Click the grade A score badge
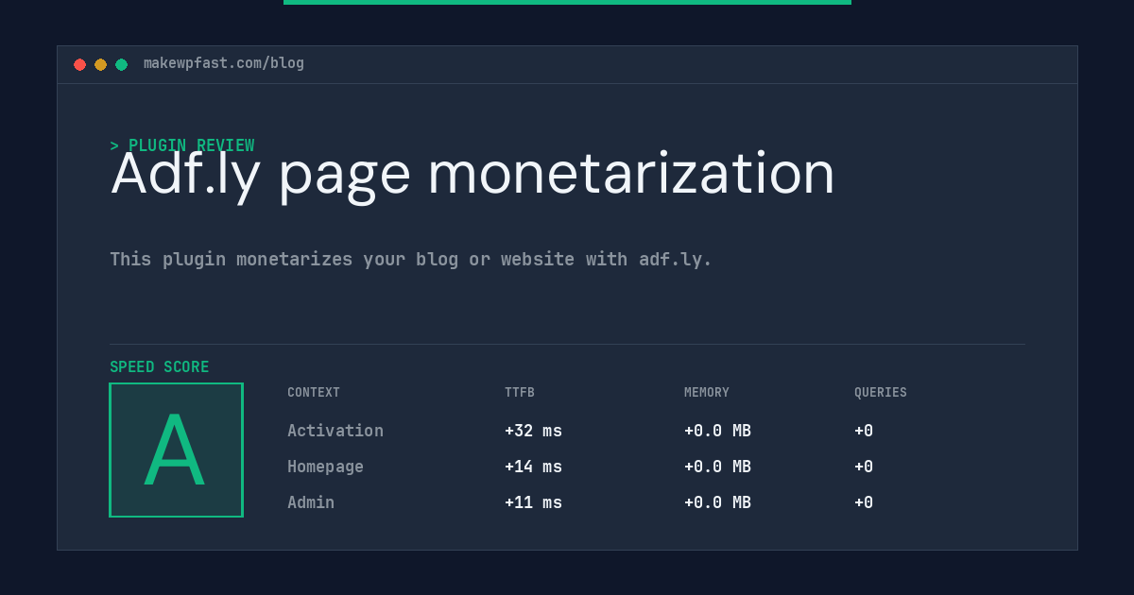This screenshot has width=1134, height=595. tap(176, 450)
